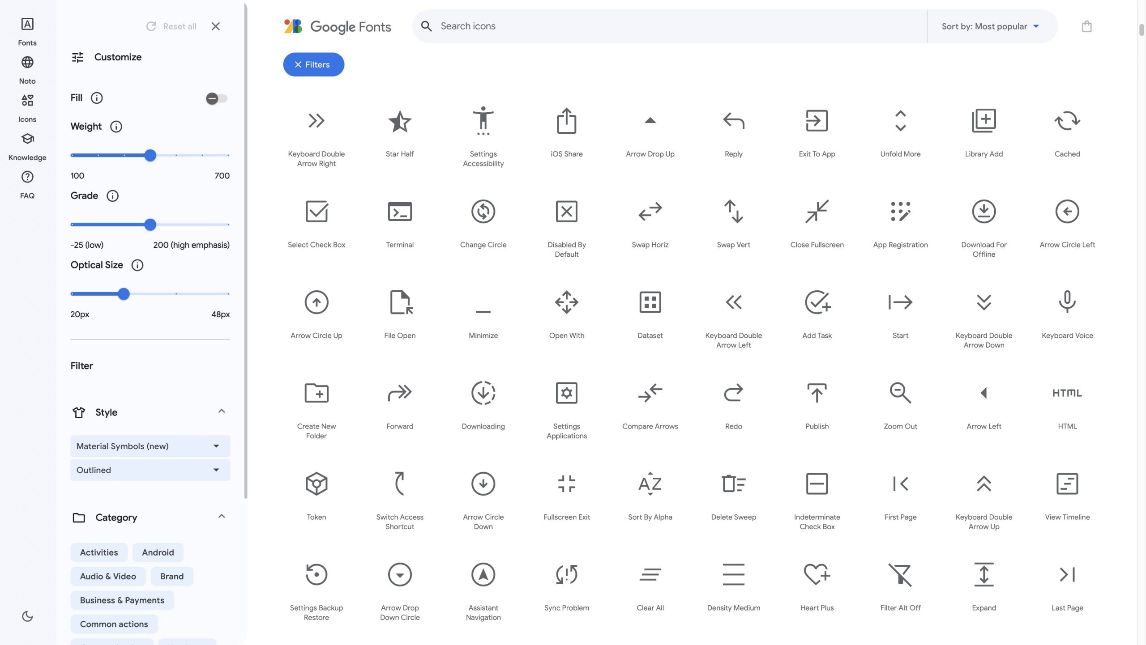
Task: Toggle the Fill switch on
Action: [x=217, y=98]
